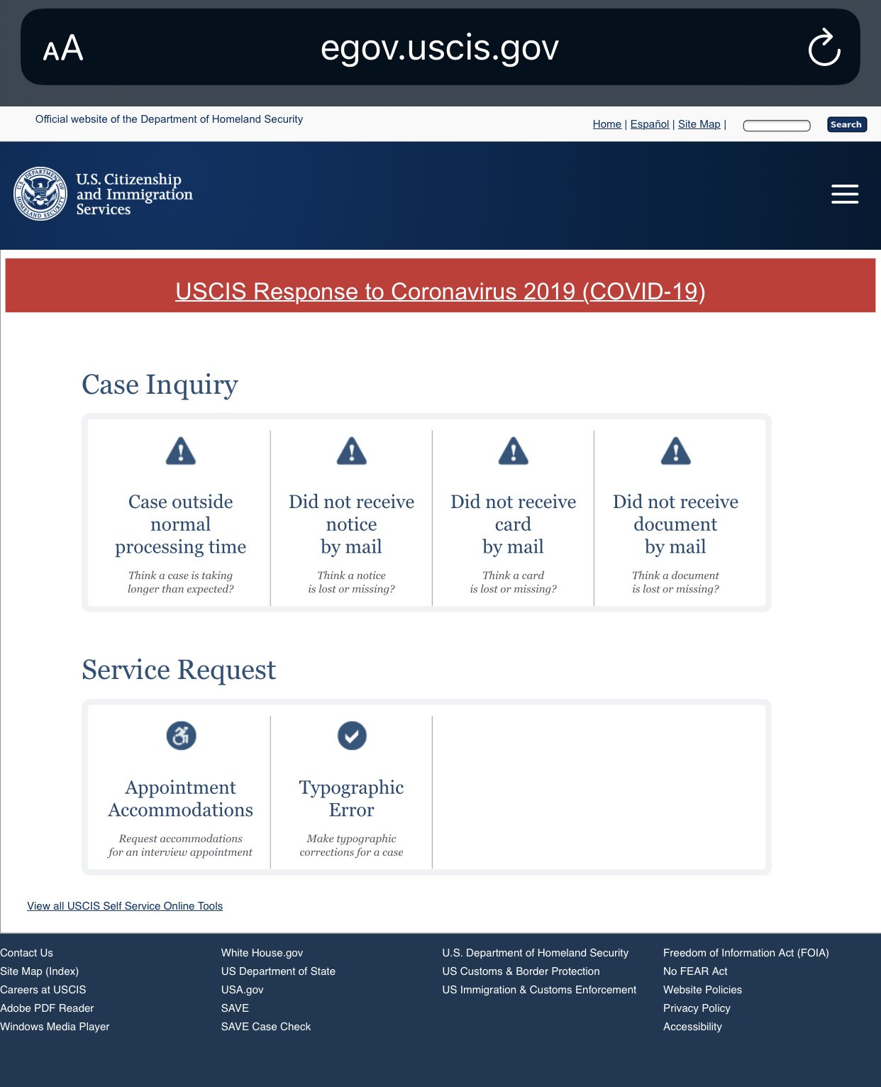The height and width of the screenshot is (1087, 881).
Task: Open Privacy Policy link
Action: (697, 1008)
